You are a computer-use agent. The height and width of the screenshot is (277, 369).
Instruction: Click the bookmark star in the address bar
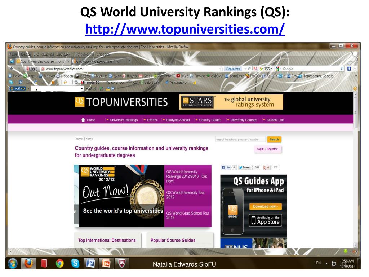click(x=222, y=69)
